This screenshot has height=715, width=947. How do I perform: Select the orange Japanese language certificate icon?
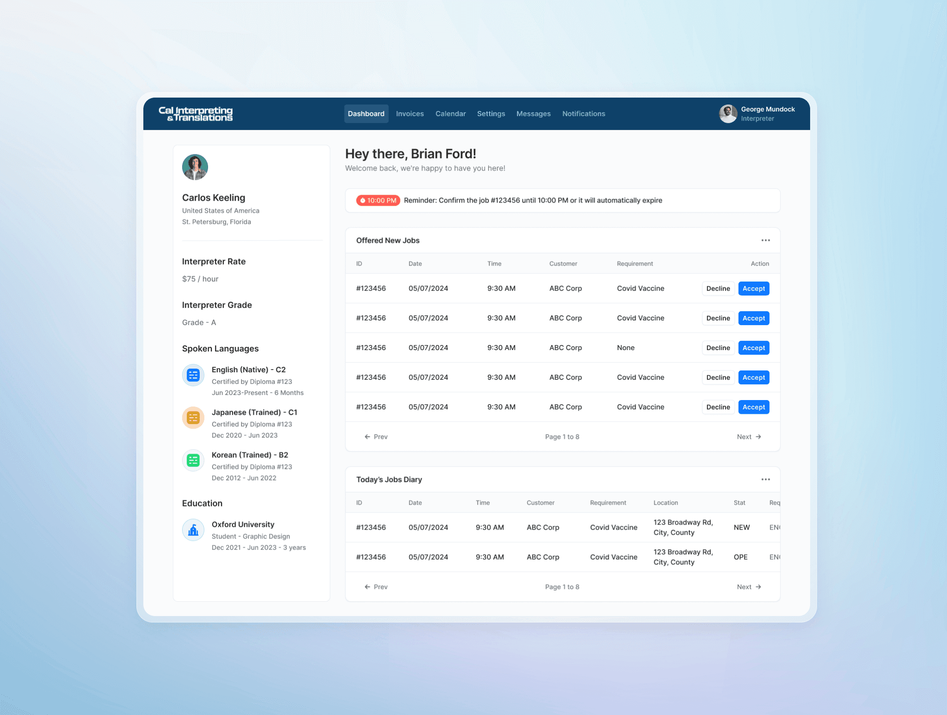[x=193, y=418]
